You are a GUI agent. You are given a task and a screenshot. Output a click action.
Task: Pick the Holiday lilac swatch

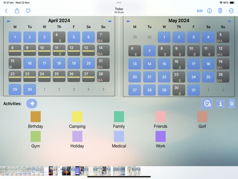click(77, 136)
